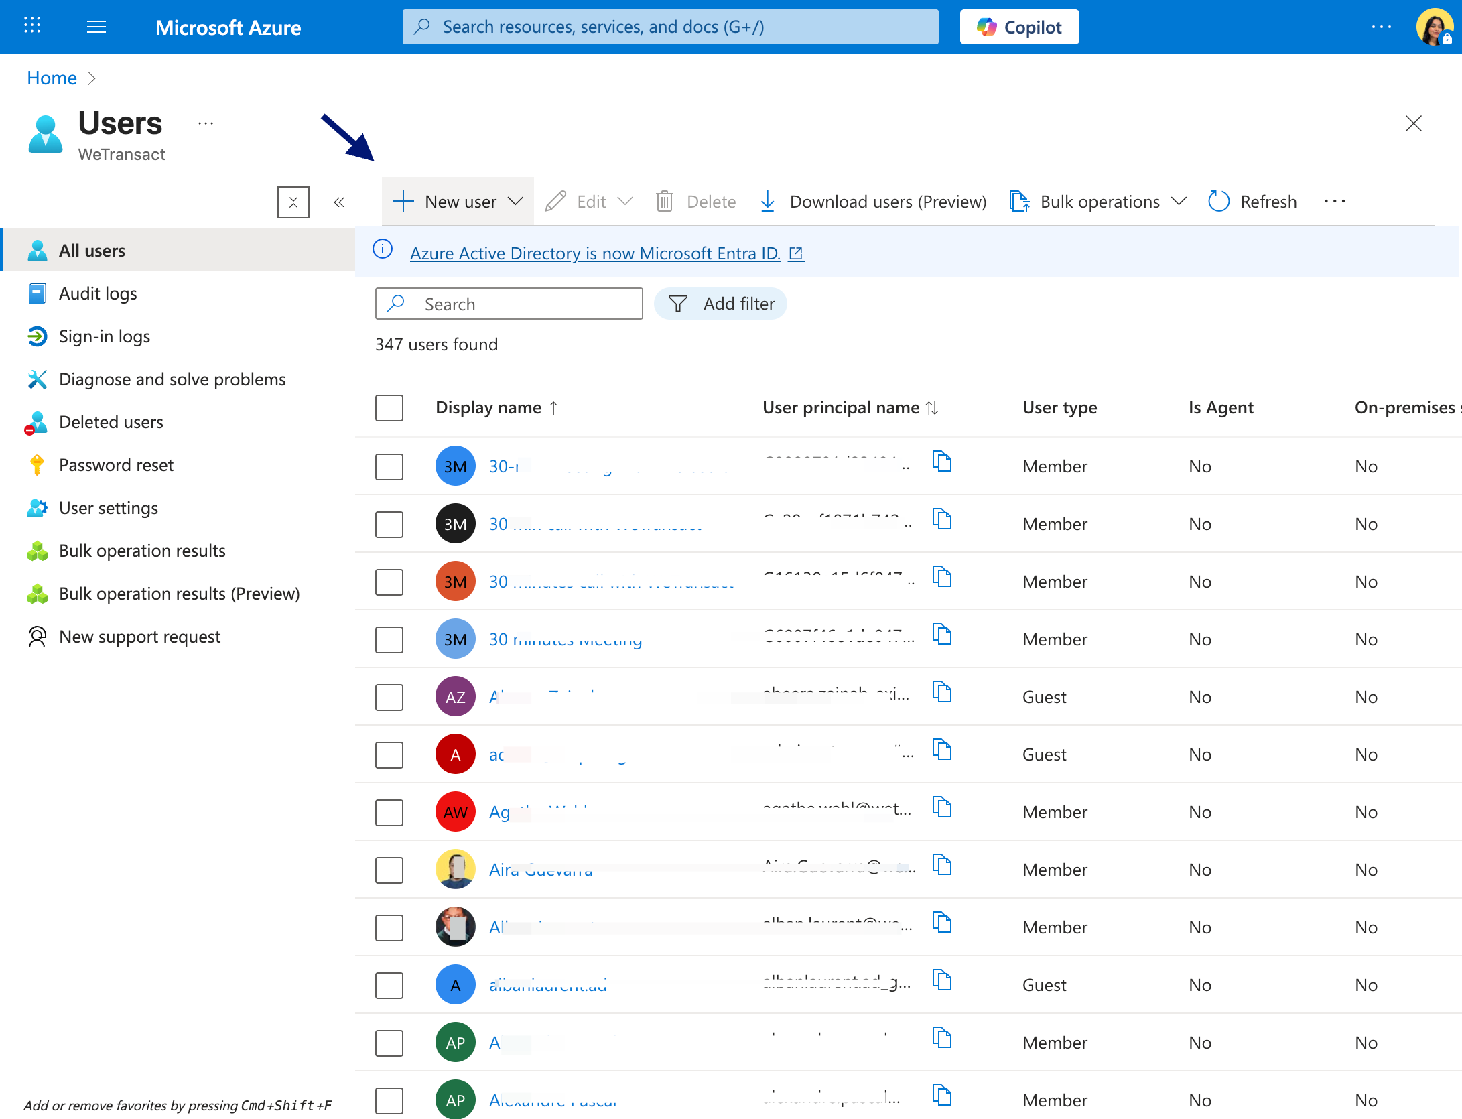Click the Add filter button
Image resolution: width=1462 pixels, height=1119 pixels.
pyautogui.click(x=720, y=304)
